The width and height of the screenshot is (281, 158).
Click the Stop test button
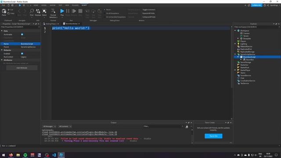(80, 11)
